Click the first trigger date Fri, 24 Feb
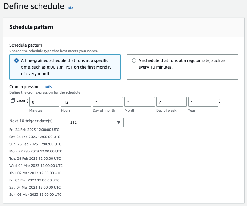Viewport: 247px width, 206px height. (34, 130)
